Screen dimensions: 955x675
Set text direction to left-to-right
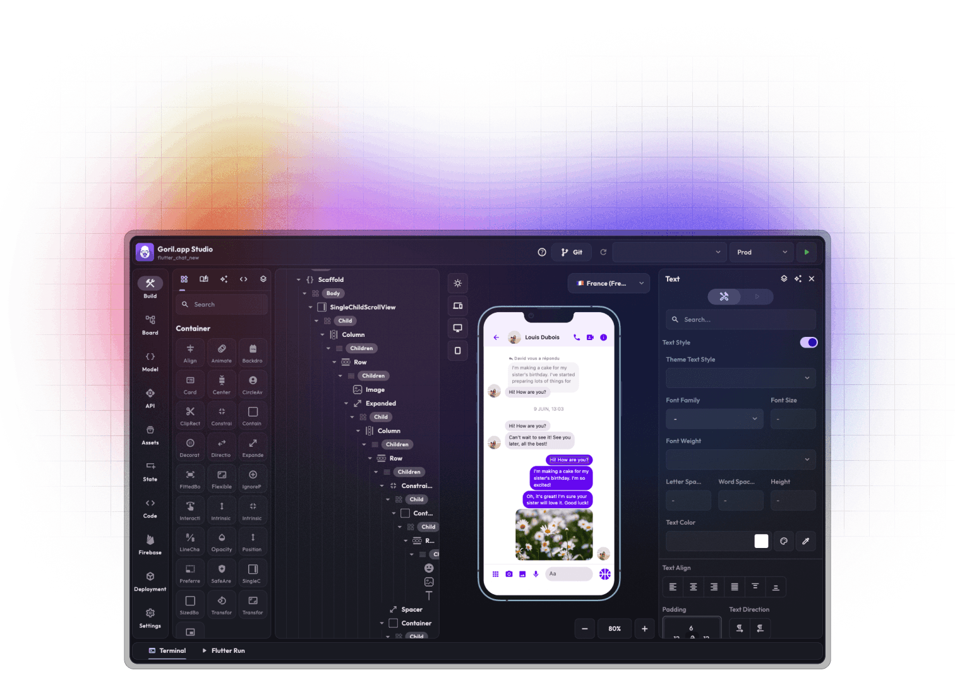tap(740, 628)
